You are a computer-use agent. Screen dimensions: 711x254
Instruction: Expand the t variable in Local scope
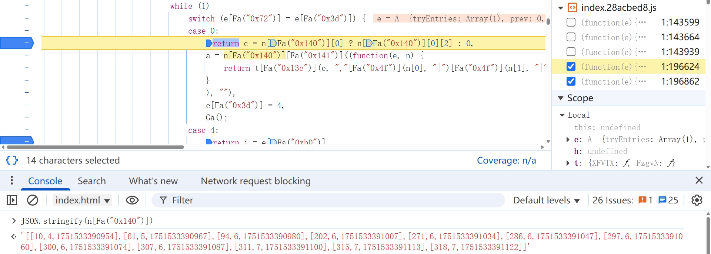pos(568,163)
